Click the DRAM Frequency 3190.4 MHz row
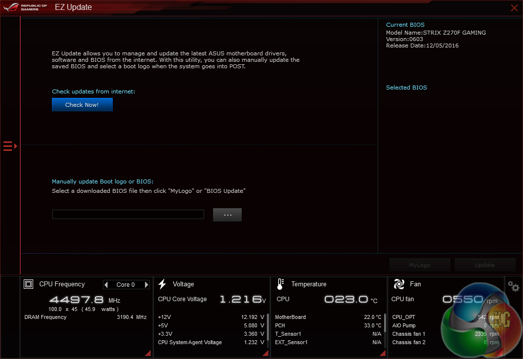Viewport: 523px width, 359px height. point(86,317)
